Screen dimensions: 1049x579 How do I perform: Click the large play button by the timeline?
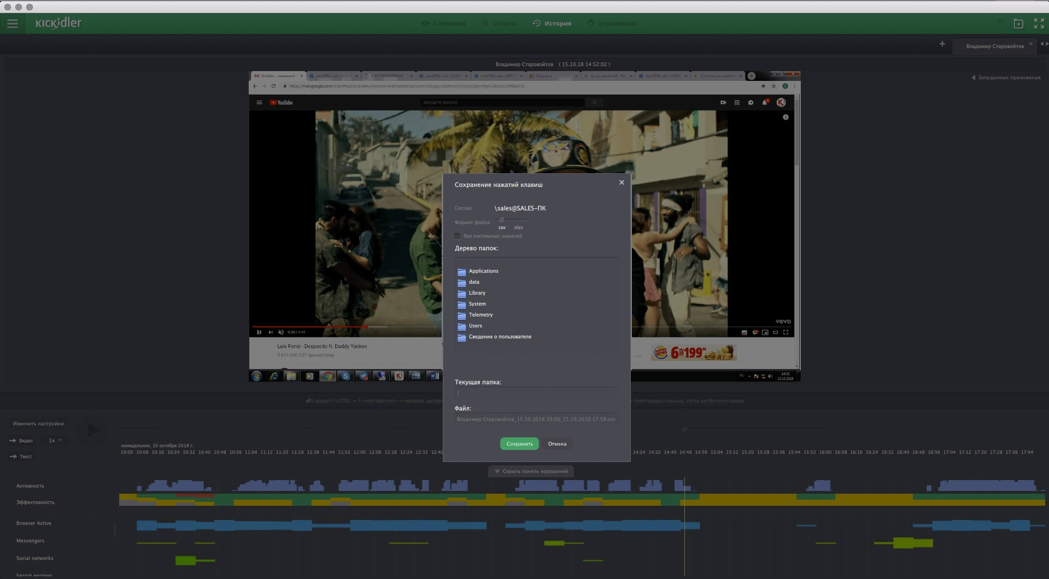[x=93, y=431]
